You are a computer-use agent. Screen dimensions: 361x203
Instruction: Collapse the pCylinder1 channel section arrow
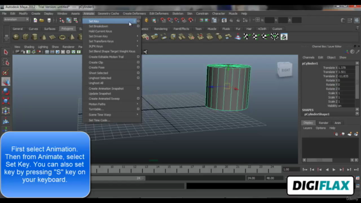coord(357,63)
